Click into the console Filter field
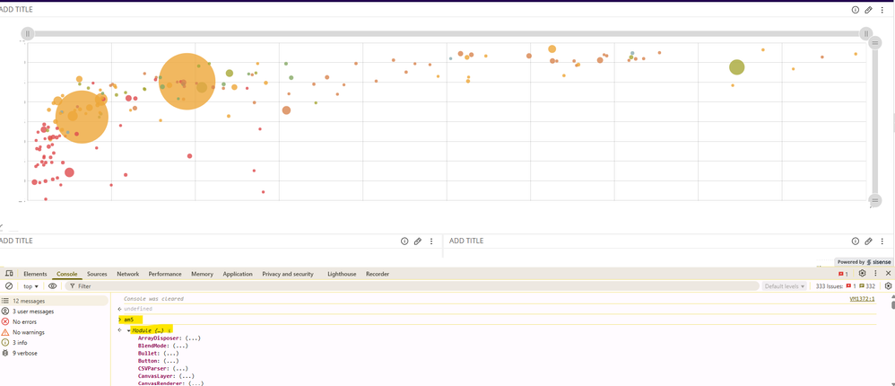The height and width of the screenshot is (386, 895). tap(179, 286)
